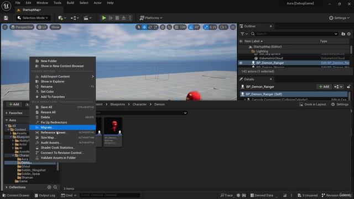Open the viewport layout maximize icon
The height and width of the screenshot is (199, 354).
tap(233, 27)
